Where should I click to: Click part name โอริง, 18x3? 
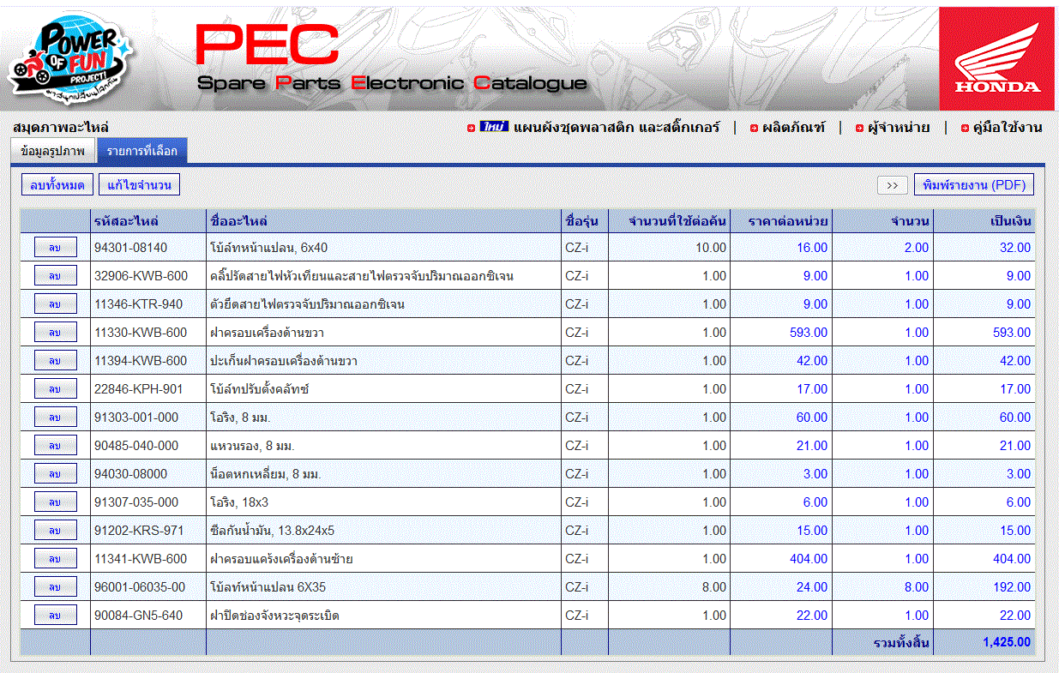point(239,502)
